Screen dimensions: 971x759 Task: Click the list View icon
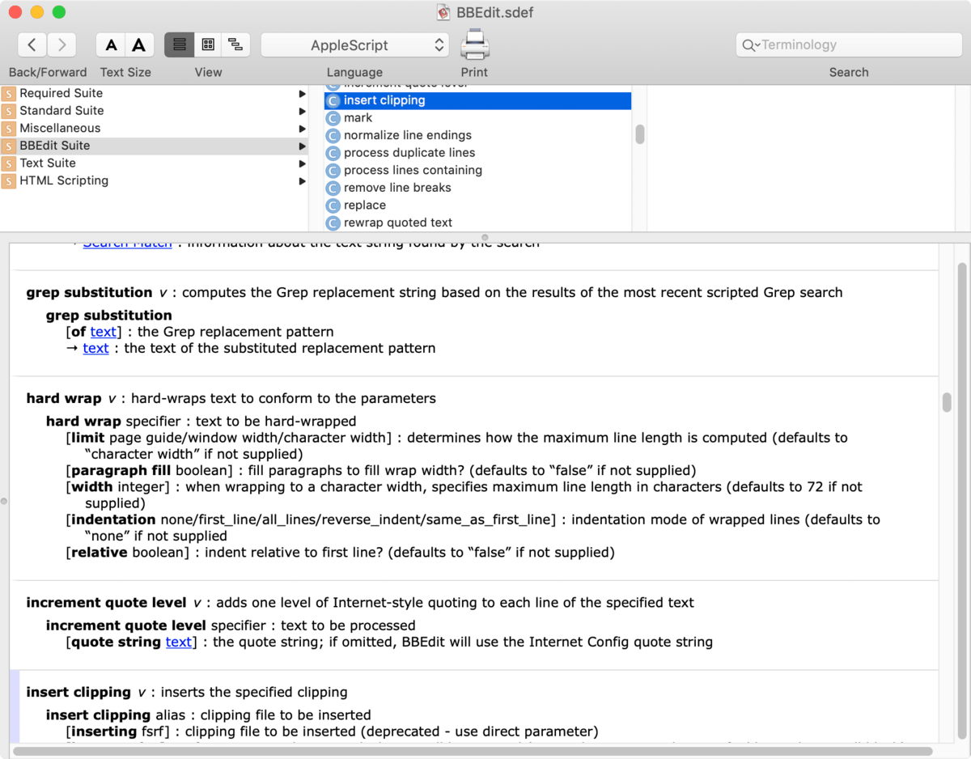click(x=179, y=45)
